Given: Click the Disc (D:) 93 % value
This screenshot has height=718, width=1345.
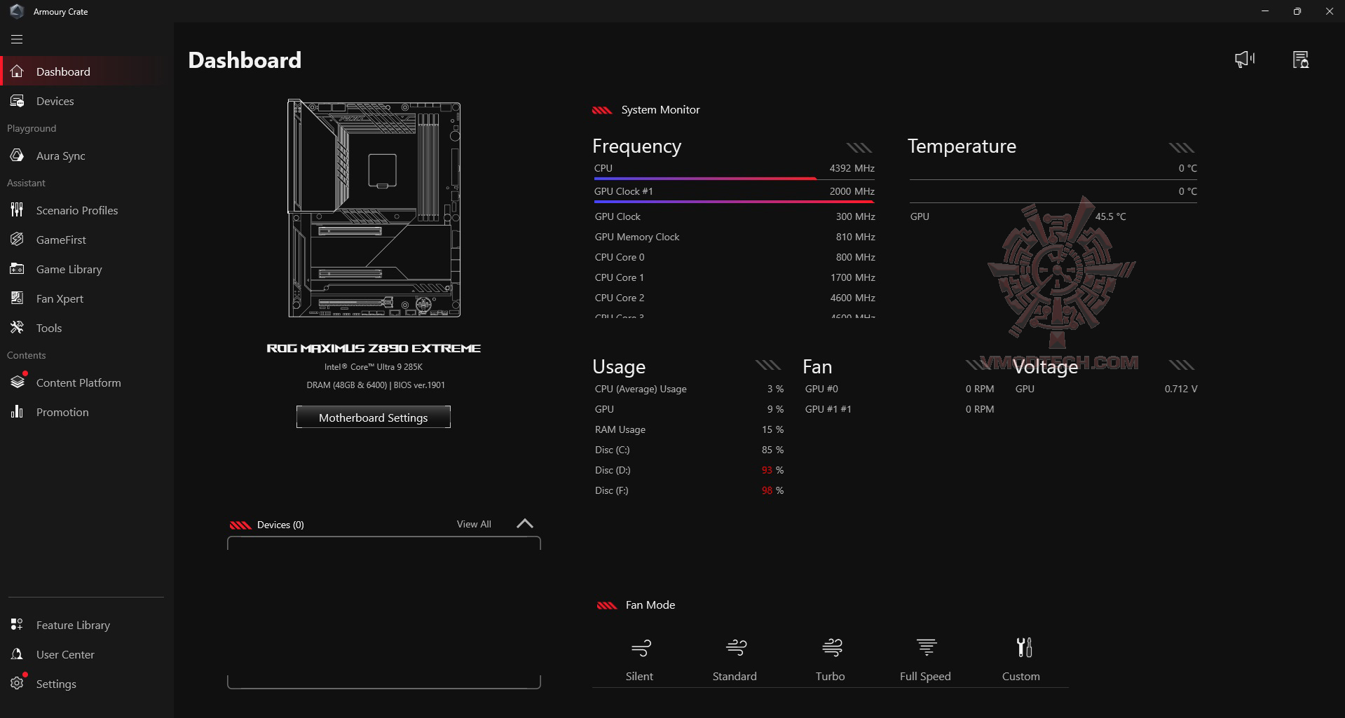Looking at the screenshot, I should pyautogui.click(x=772, y=470).
